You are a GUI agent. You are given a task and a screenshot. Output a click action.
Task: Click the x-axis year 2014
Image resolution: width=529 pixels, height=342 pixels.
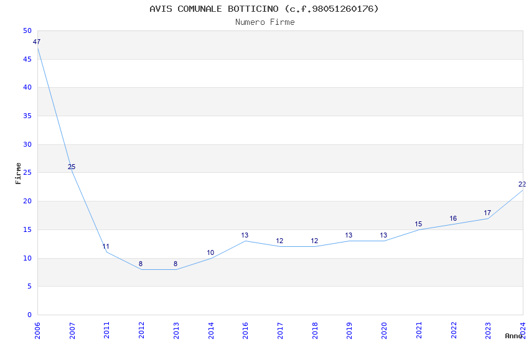click(x=211, y=330)
